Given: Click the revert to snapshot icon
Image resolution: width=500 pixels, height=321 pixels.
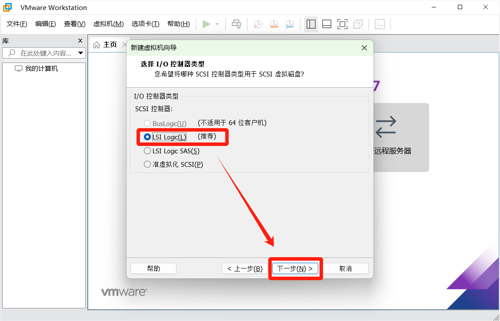Looking at the screenshot, I should (x=273, y=24).
